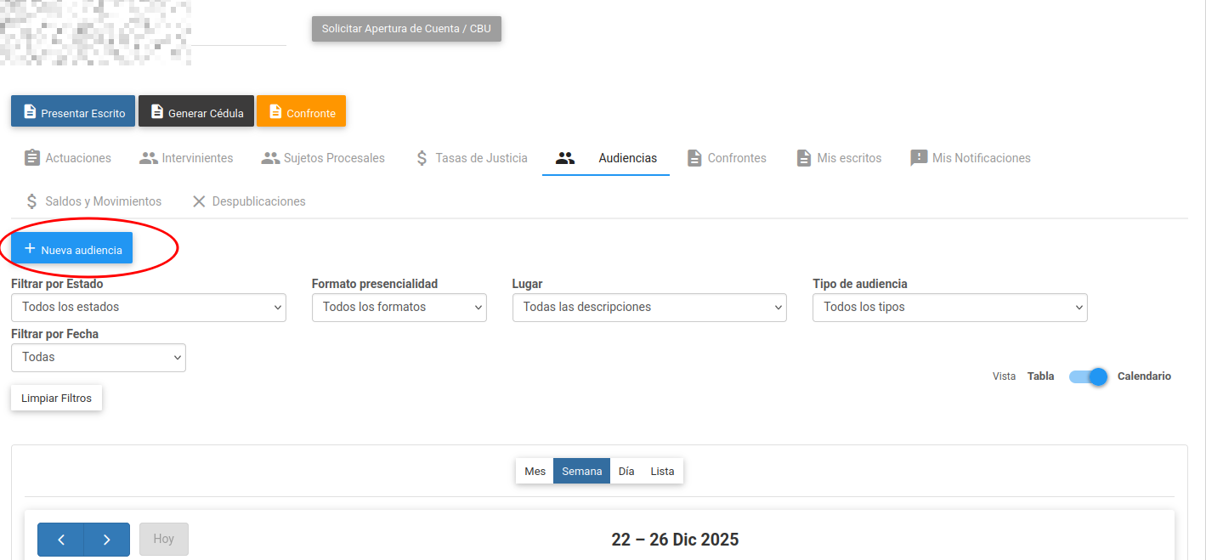This screenshot has width=1206, height=560.
Task: Toggle the Tabla/Calendario view switch
Action: 1088,376
